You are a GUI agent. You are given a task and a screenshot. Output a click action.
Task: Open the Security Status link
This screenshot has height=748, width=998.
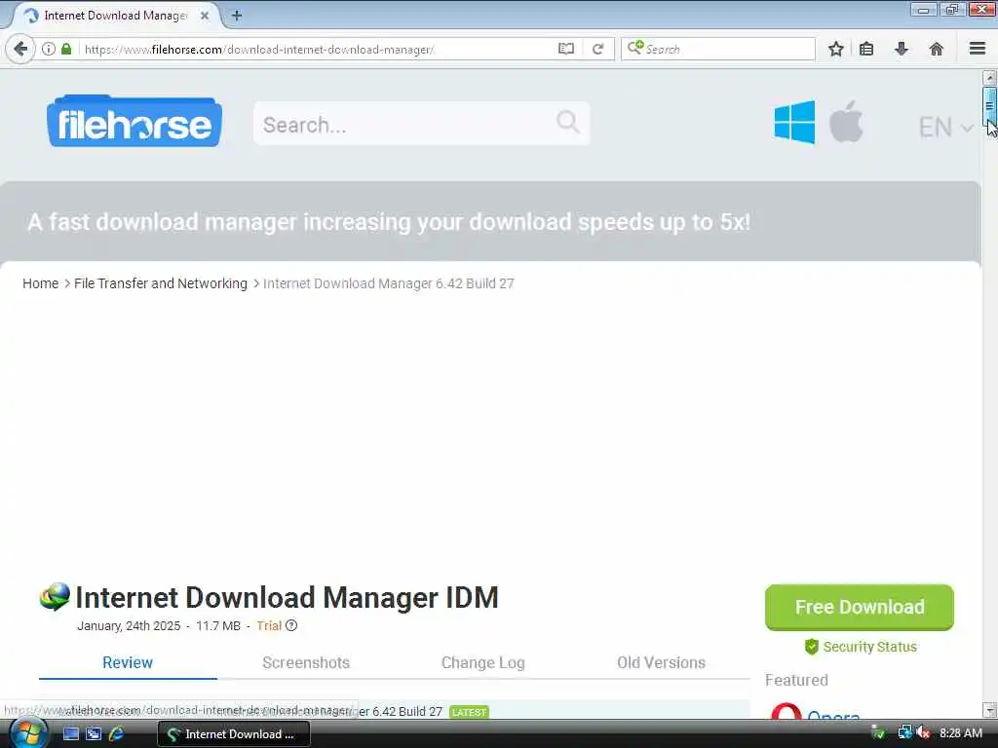click(x=869, y=647)
